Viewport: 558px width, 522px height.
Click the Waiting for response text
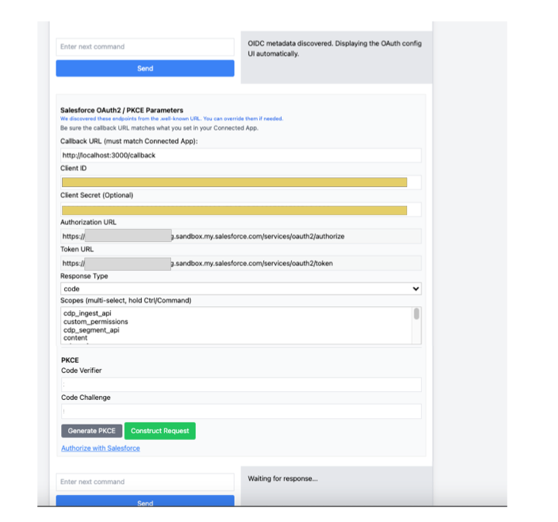pyautogui.click(x=282, y=479)
